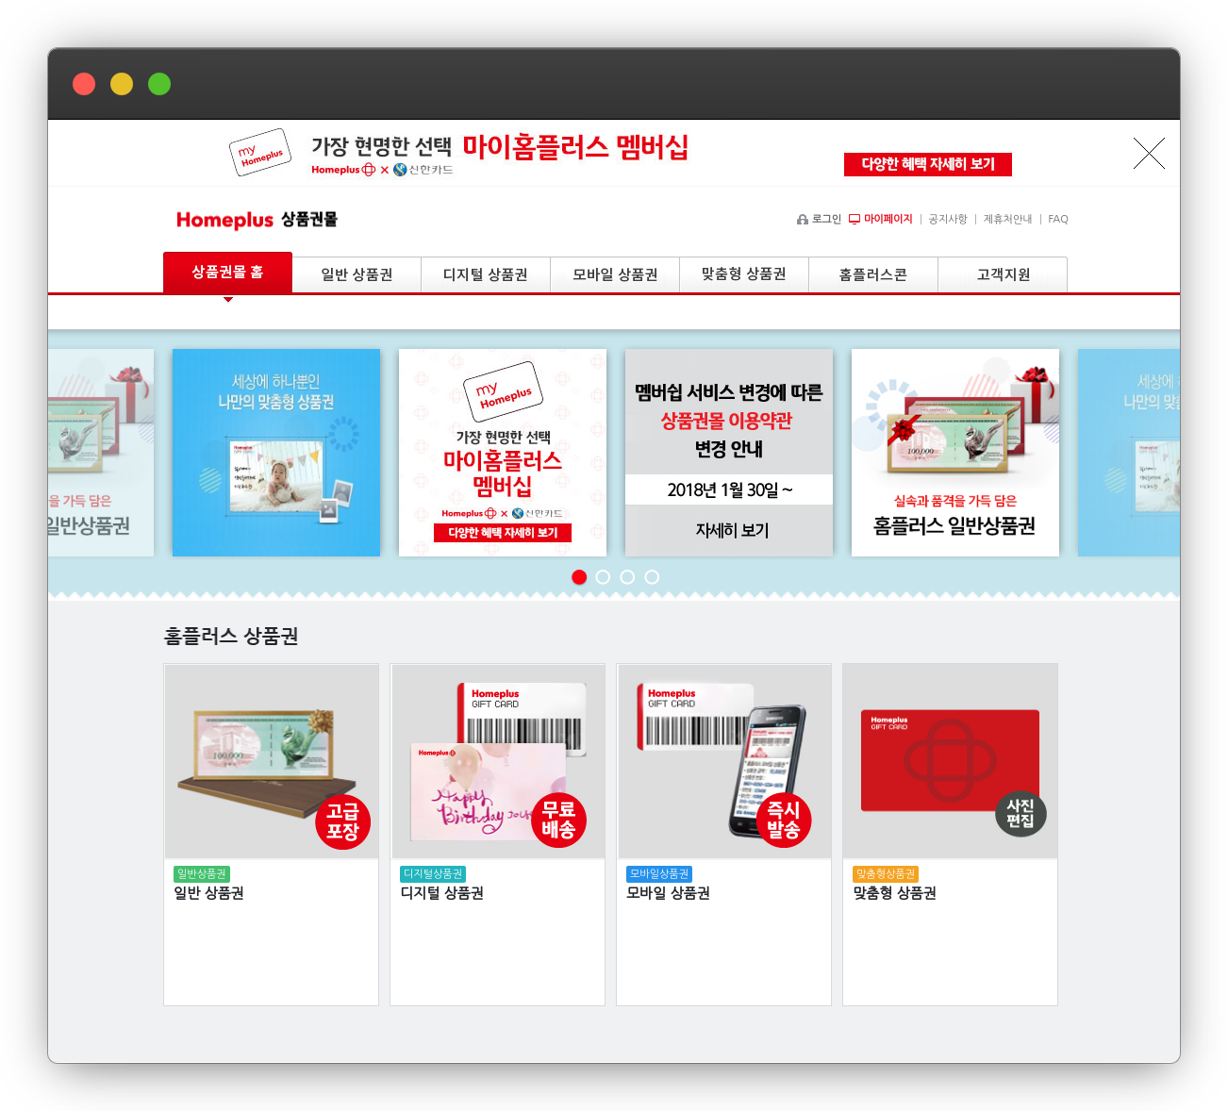Select the 디지털 상품권 tab
This screenshot has height=1111, width=1228.
click(486, 274)
